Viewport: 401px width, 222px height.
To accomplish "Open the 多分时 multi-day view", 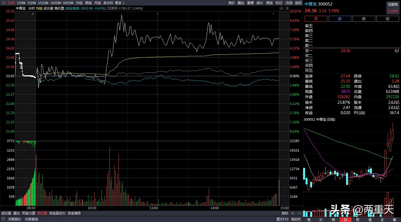I will (x=108, y=3).
